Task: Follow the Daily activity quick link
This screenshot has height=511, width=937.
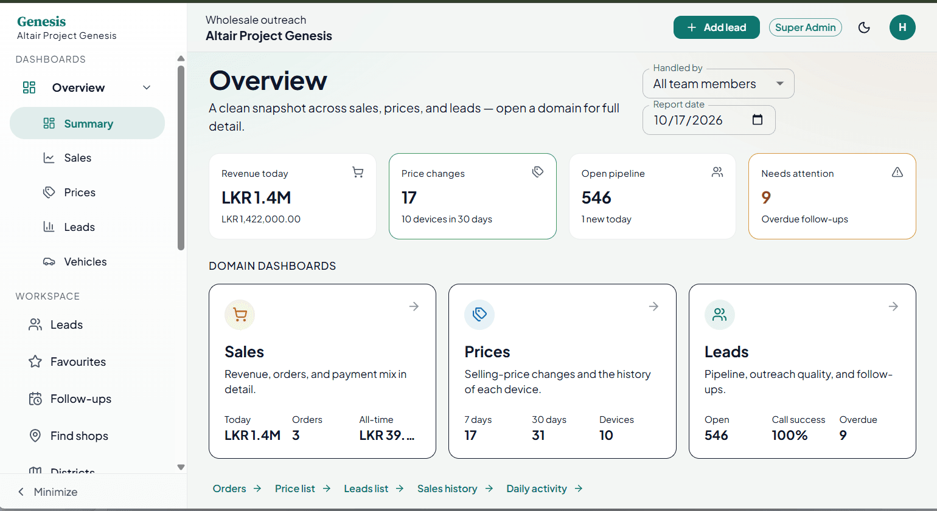Action: tap(544, 489)
